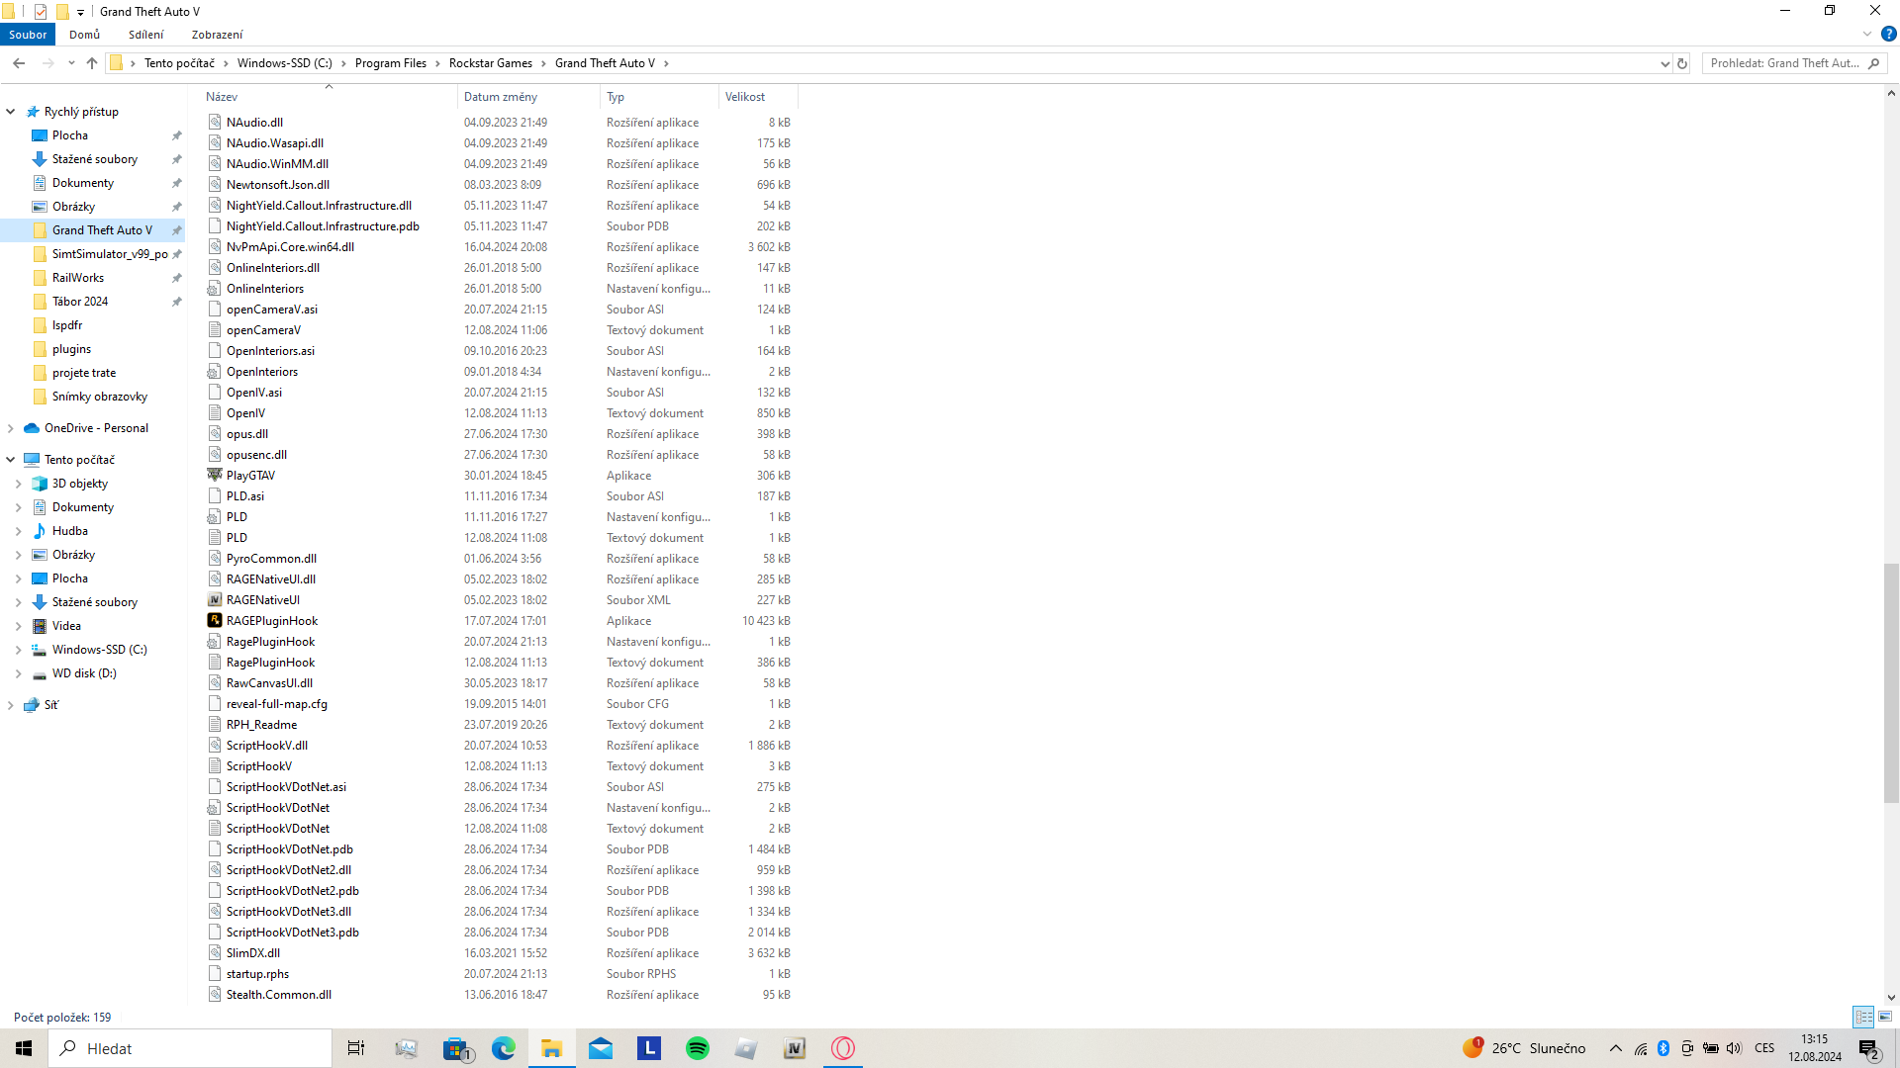Viewport: 1900px width, 1068px height.
Task: Click the RAGENativeUI XML file icon
Action: (x=214, y=600)
